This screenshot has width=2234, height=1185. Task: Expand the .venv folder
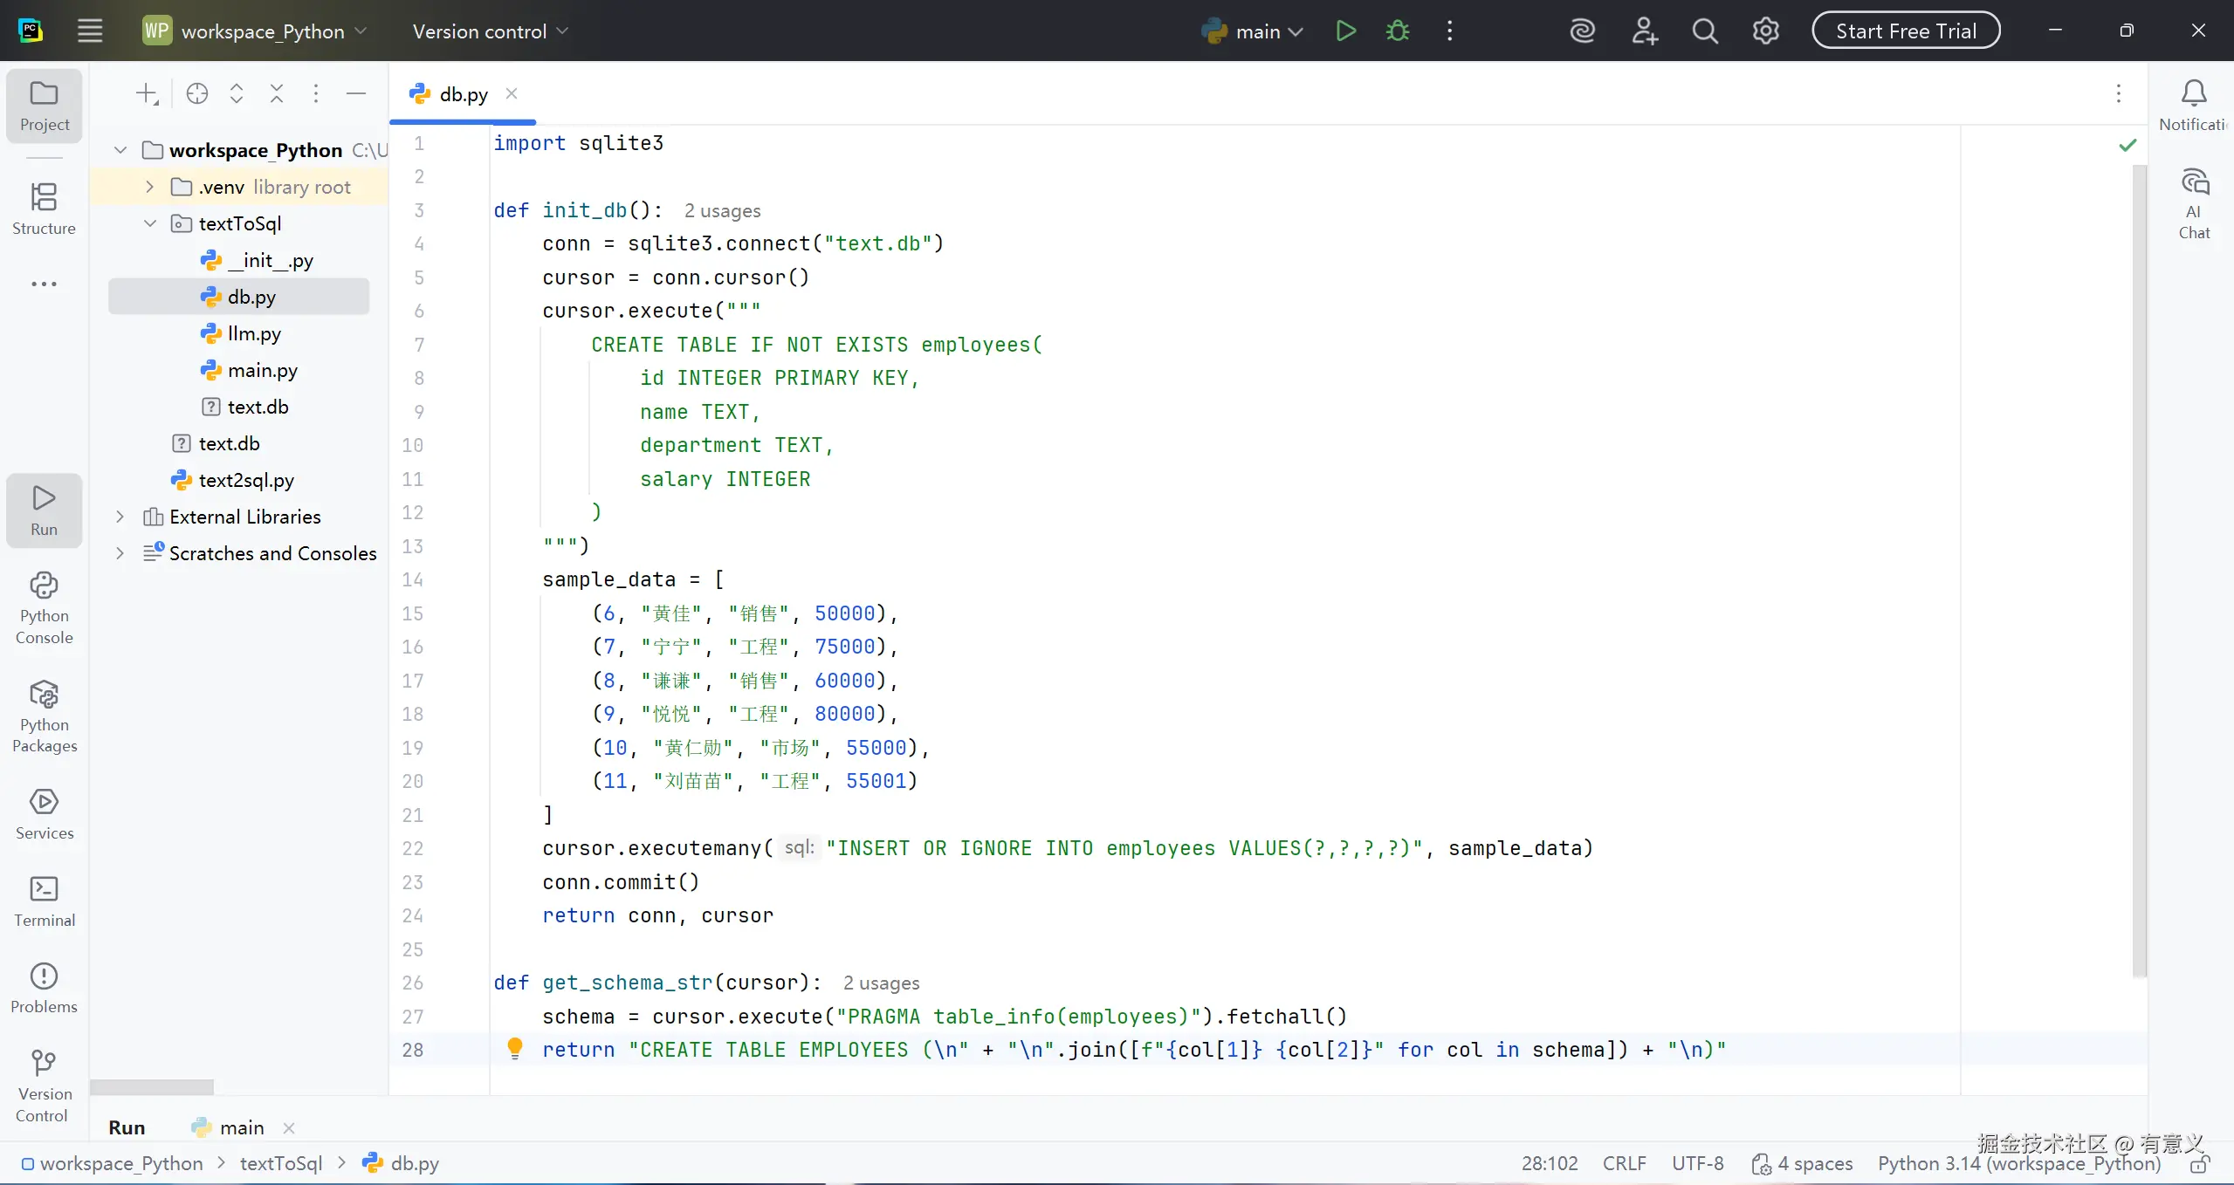(x=149, y=187)
